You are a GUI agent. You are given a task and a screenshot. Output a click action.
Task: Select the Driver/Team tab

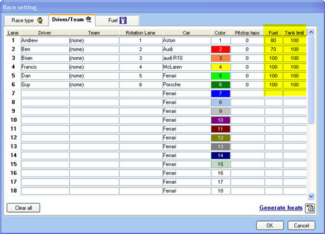tap(72, 20)
